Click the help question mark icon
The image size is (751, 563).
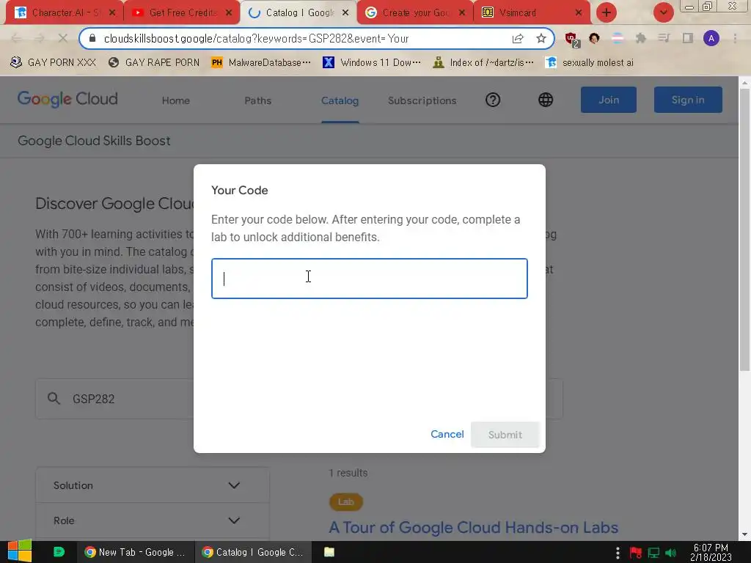tap(493, 100)
